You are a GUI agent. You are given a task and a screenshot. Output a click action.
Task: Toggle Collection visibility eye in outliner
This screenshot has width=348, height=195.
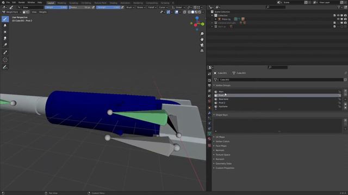pos(338,16)
